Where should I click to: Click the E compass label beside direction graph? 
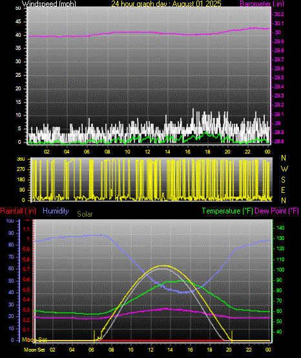click(x=283, y=190)
